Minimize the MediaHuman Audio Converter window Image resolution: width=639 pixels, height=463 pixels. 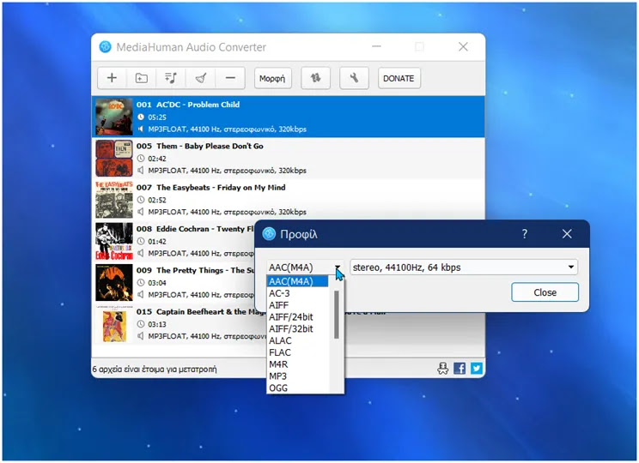pyautogui.click(x=376, y=47)
